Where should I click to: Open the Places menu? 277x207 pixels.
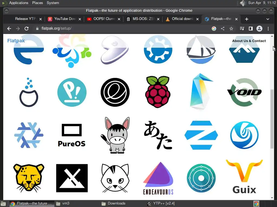pos(37,3)
